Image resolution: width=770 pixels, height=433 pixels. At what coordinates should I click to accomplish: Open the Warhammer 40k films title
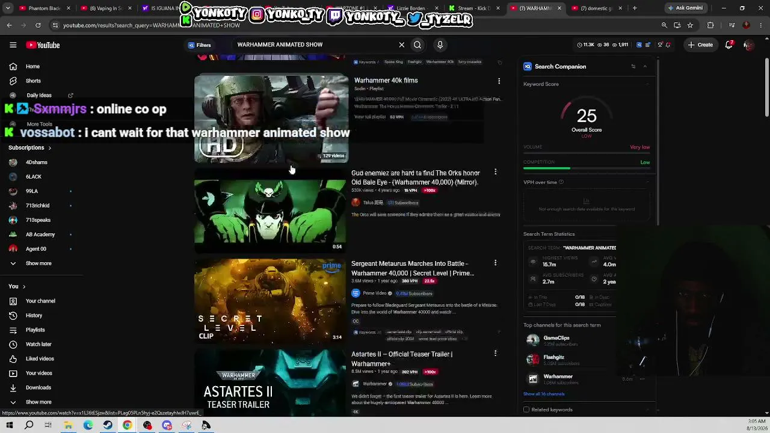(x=386, y=81)
